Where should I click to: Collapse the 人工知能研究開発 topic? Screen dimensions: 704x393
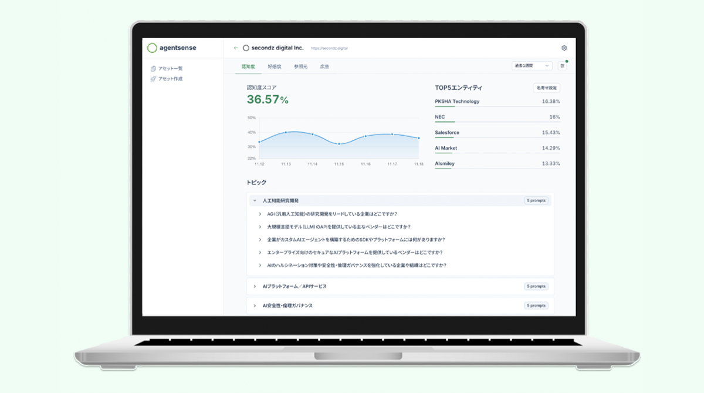[x=255, y=201]
